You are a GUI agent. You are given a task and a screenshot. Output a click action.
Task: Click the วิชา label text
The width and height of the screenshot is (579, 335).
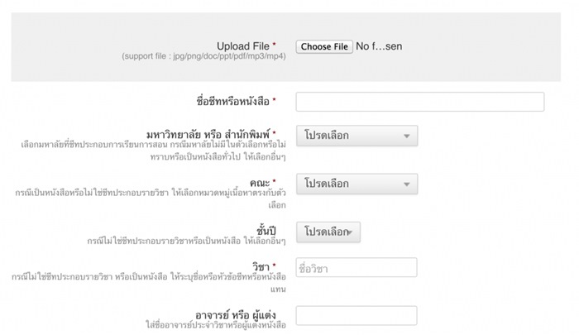[261, 266]
